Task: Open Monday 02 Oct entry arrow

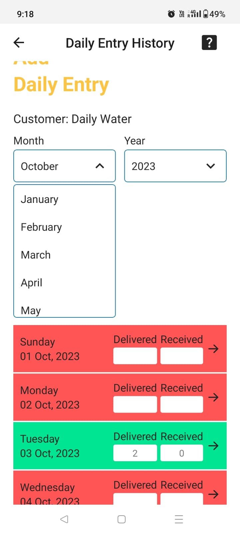Action: [213, 397]
